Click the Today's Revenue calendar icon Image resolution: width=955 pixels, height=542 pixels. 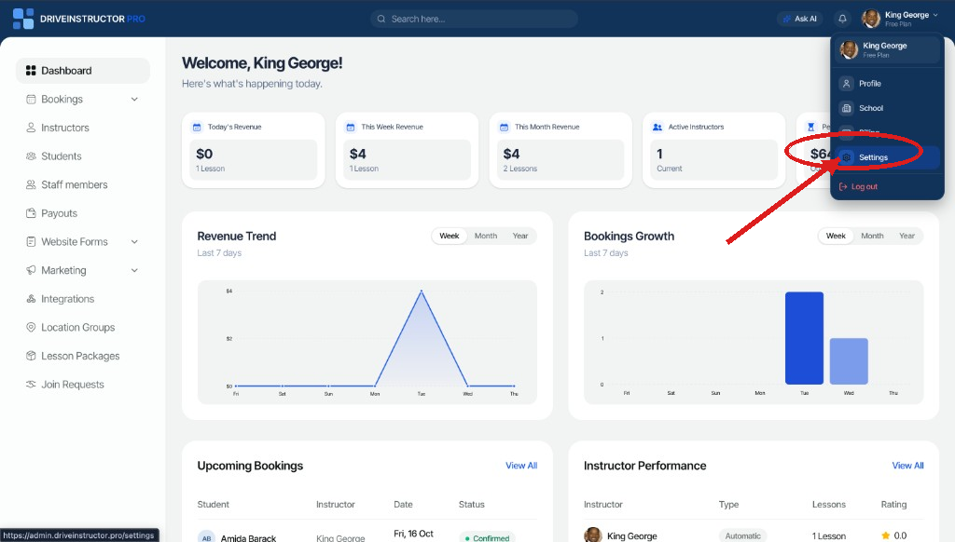[x=197, y=128]
